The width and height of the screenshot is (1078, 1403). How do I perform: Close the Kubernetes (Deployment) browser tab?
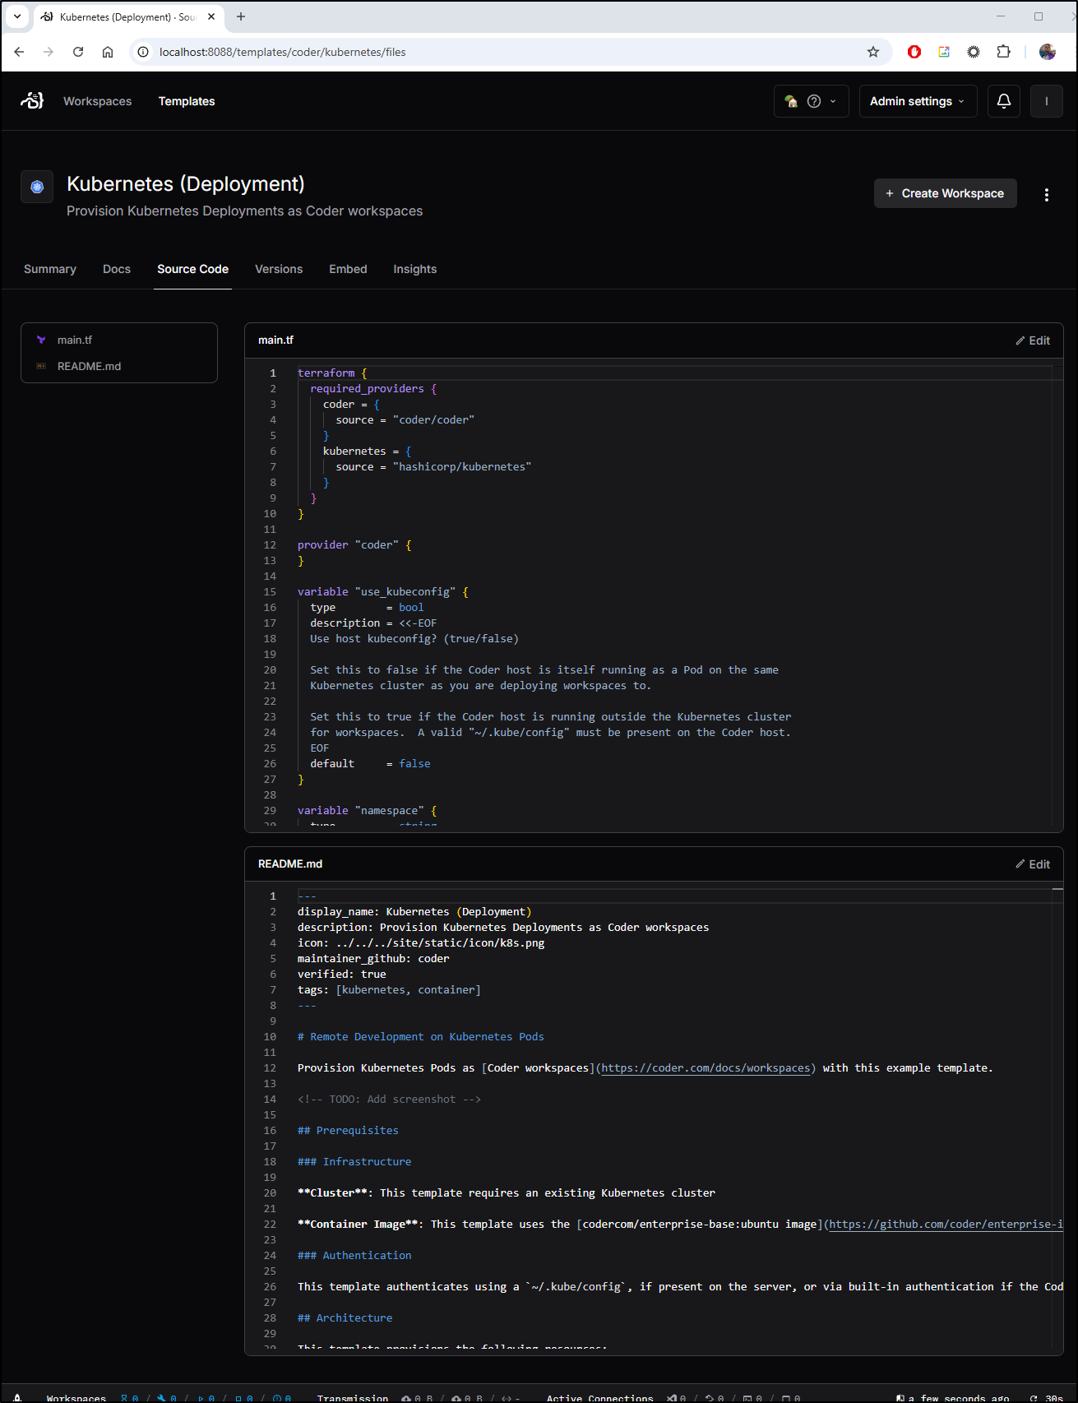pos(211,16)
